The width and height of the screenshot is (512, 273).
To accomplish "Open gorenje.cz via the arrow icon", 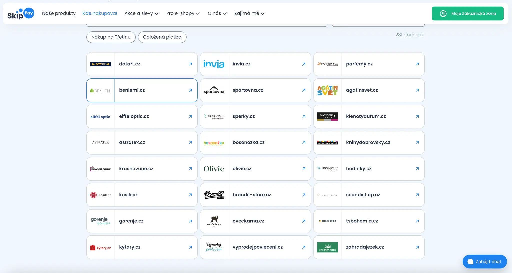I will click(190, 221).
